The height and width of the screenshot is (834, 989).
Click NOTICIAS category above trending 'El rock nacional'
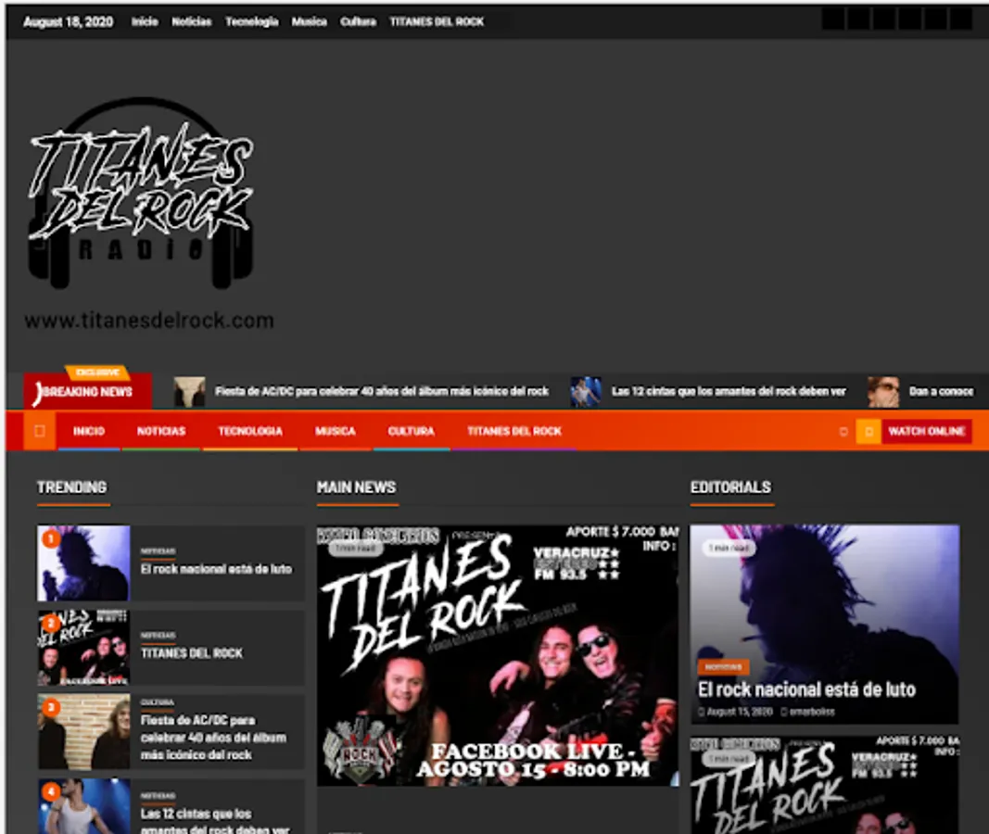(x=158, y=551)
